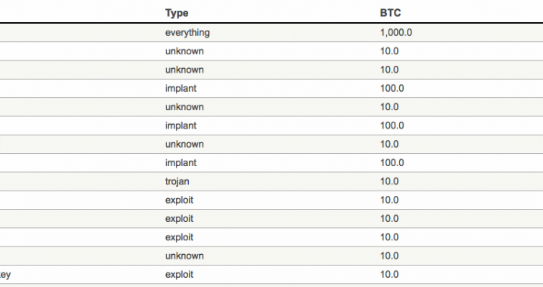Screen dimensions: 543x287
Task: Select the 1,000.0 BTC value
Action: tap(396, 33)
